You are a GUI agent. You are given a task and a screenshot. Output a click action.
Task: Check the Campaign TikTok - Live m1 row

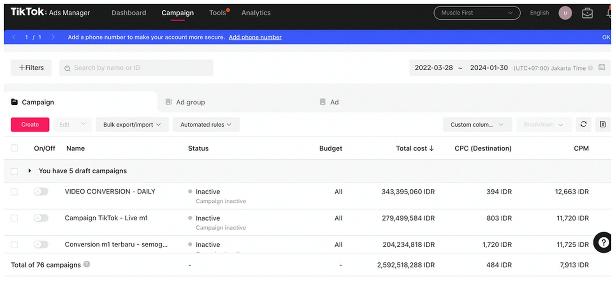14,218
